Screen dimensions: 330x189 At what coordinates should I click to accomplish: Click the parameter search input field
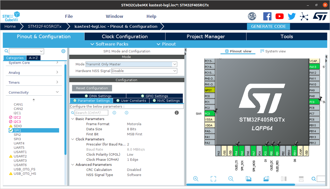pos(92,113)
